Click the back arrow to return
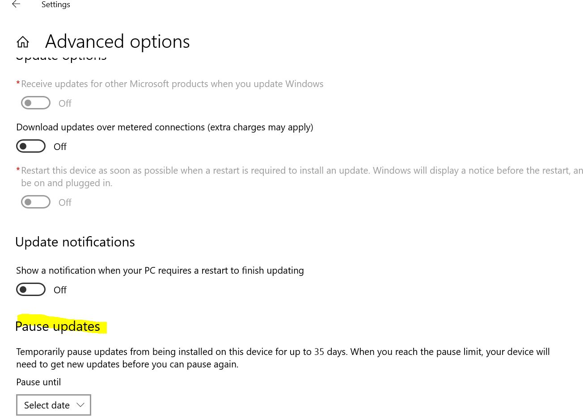 (16, 4)
